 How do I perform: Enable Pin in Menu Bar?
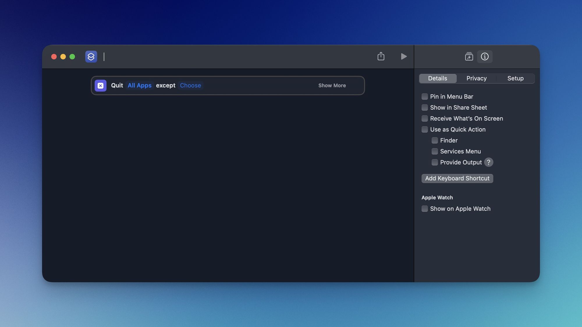point(425,97)
